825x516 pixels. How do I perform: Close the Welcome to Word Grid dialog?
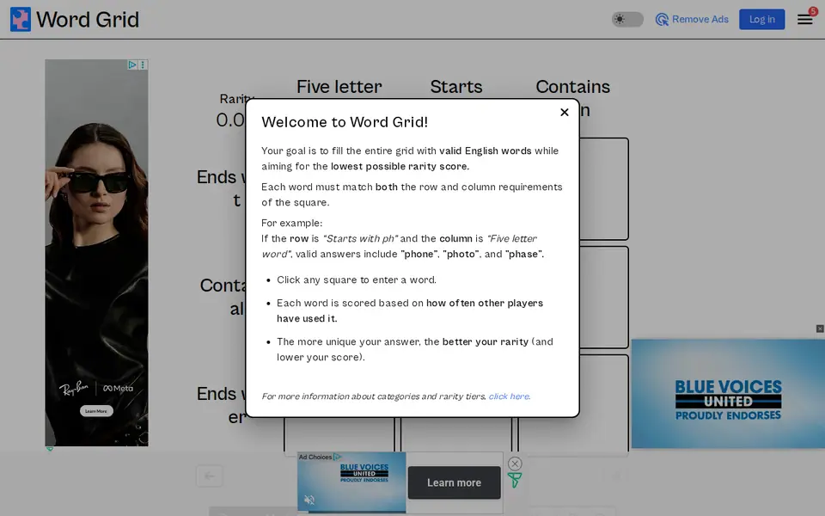pyautogui.click(x=564, y=112)
